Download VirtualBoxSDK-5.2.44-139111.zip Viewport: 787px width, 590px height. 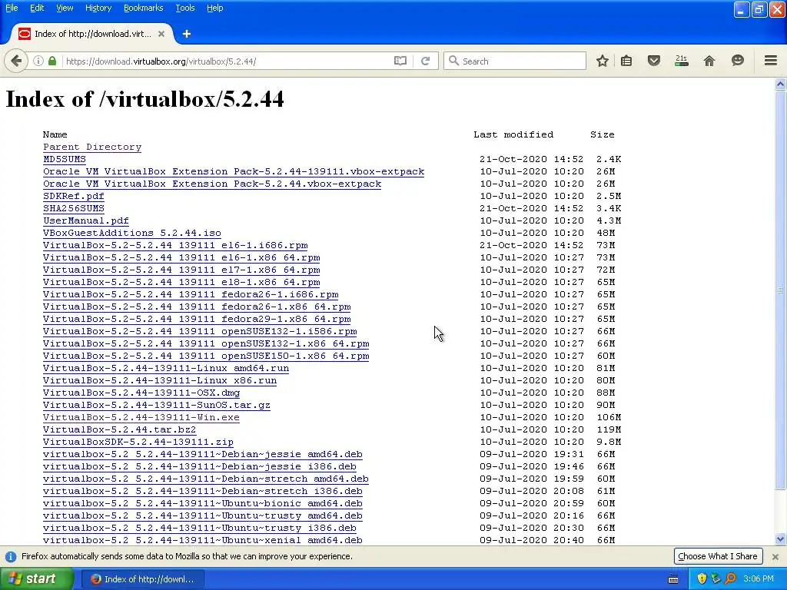click(x=138, y=442)
